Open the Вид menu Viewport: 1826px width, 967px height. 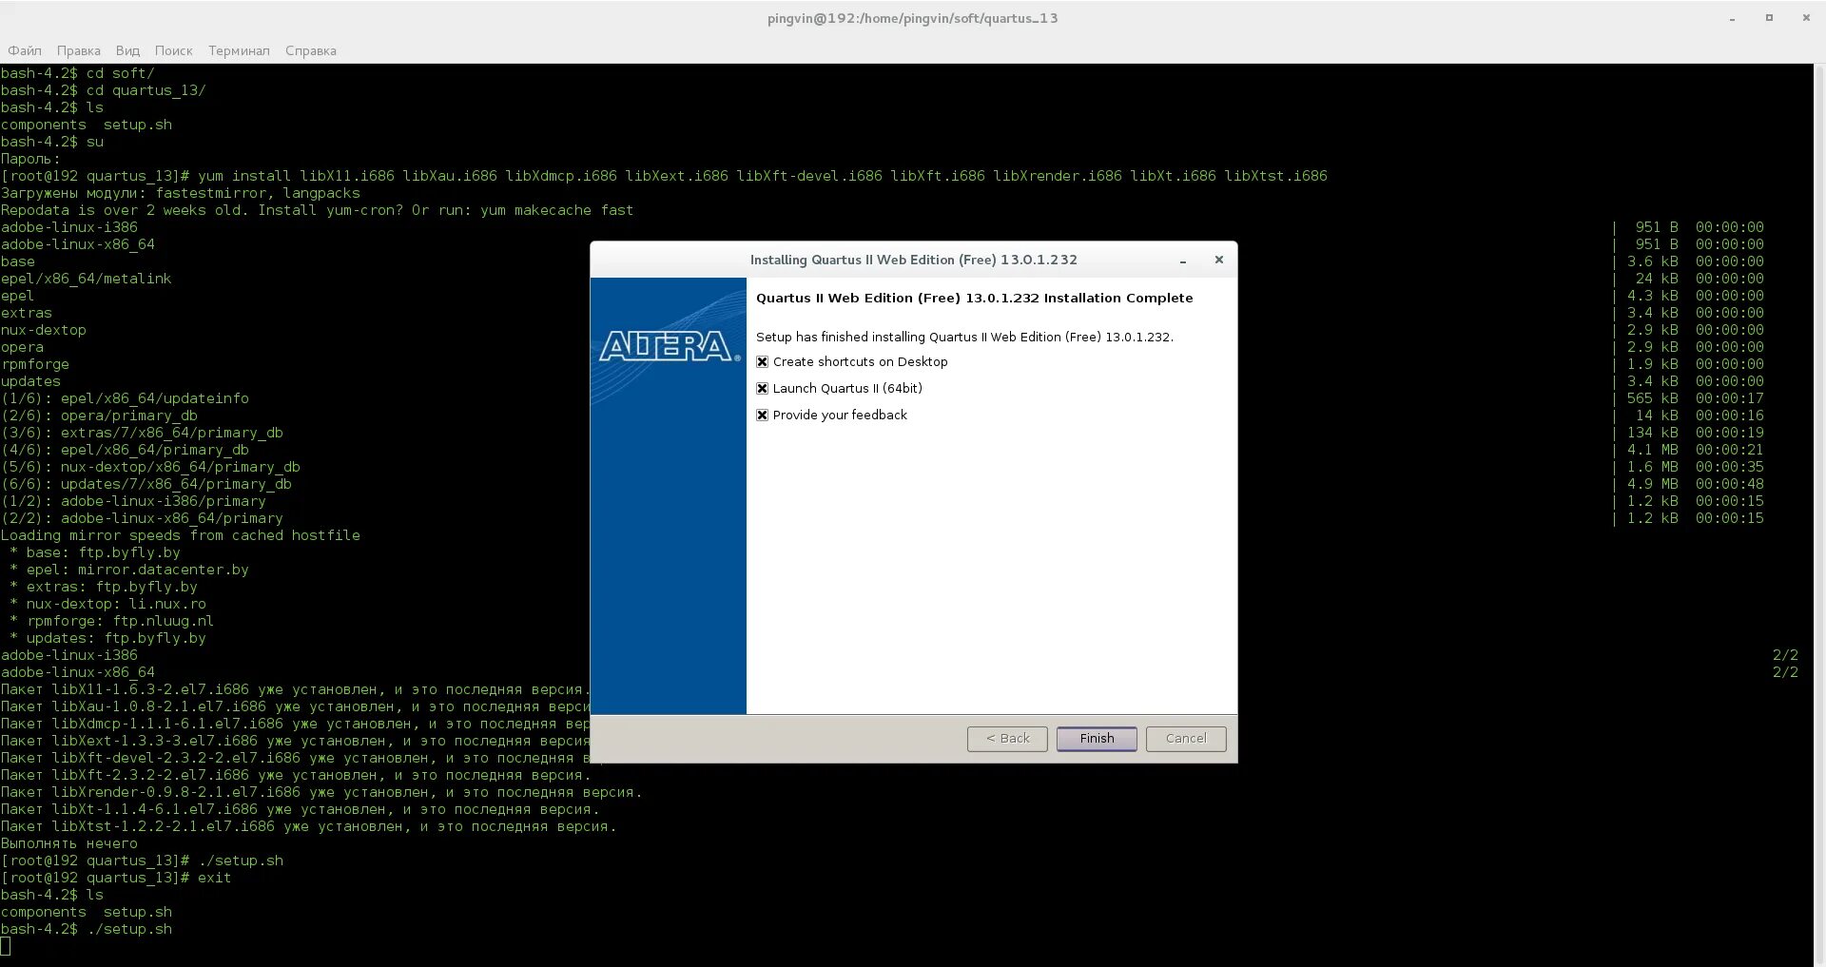point(127,50)
